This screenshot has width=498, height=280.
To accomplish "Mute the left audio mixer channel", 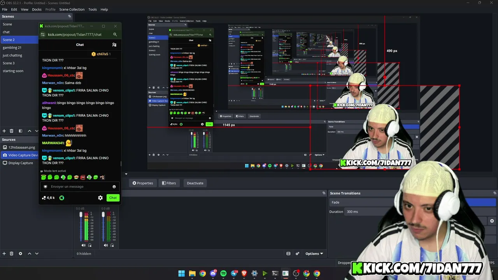I will (x=83, y=245).
